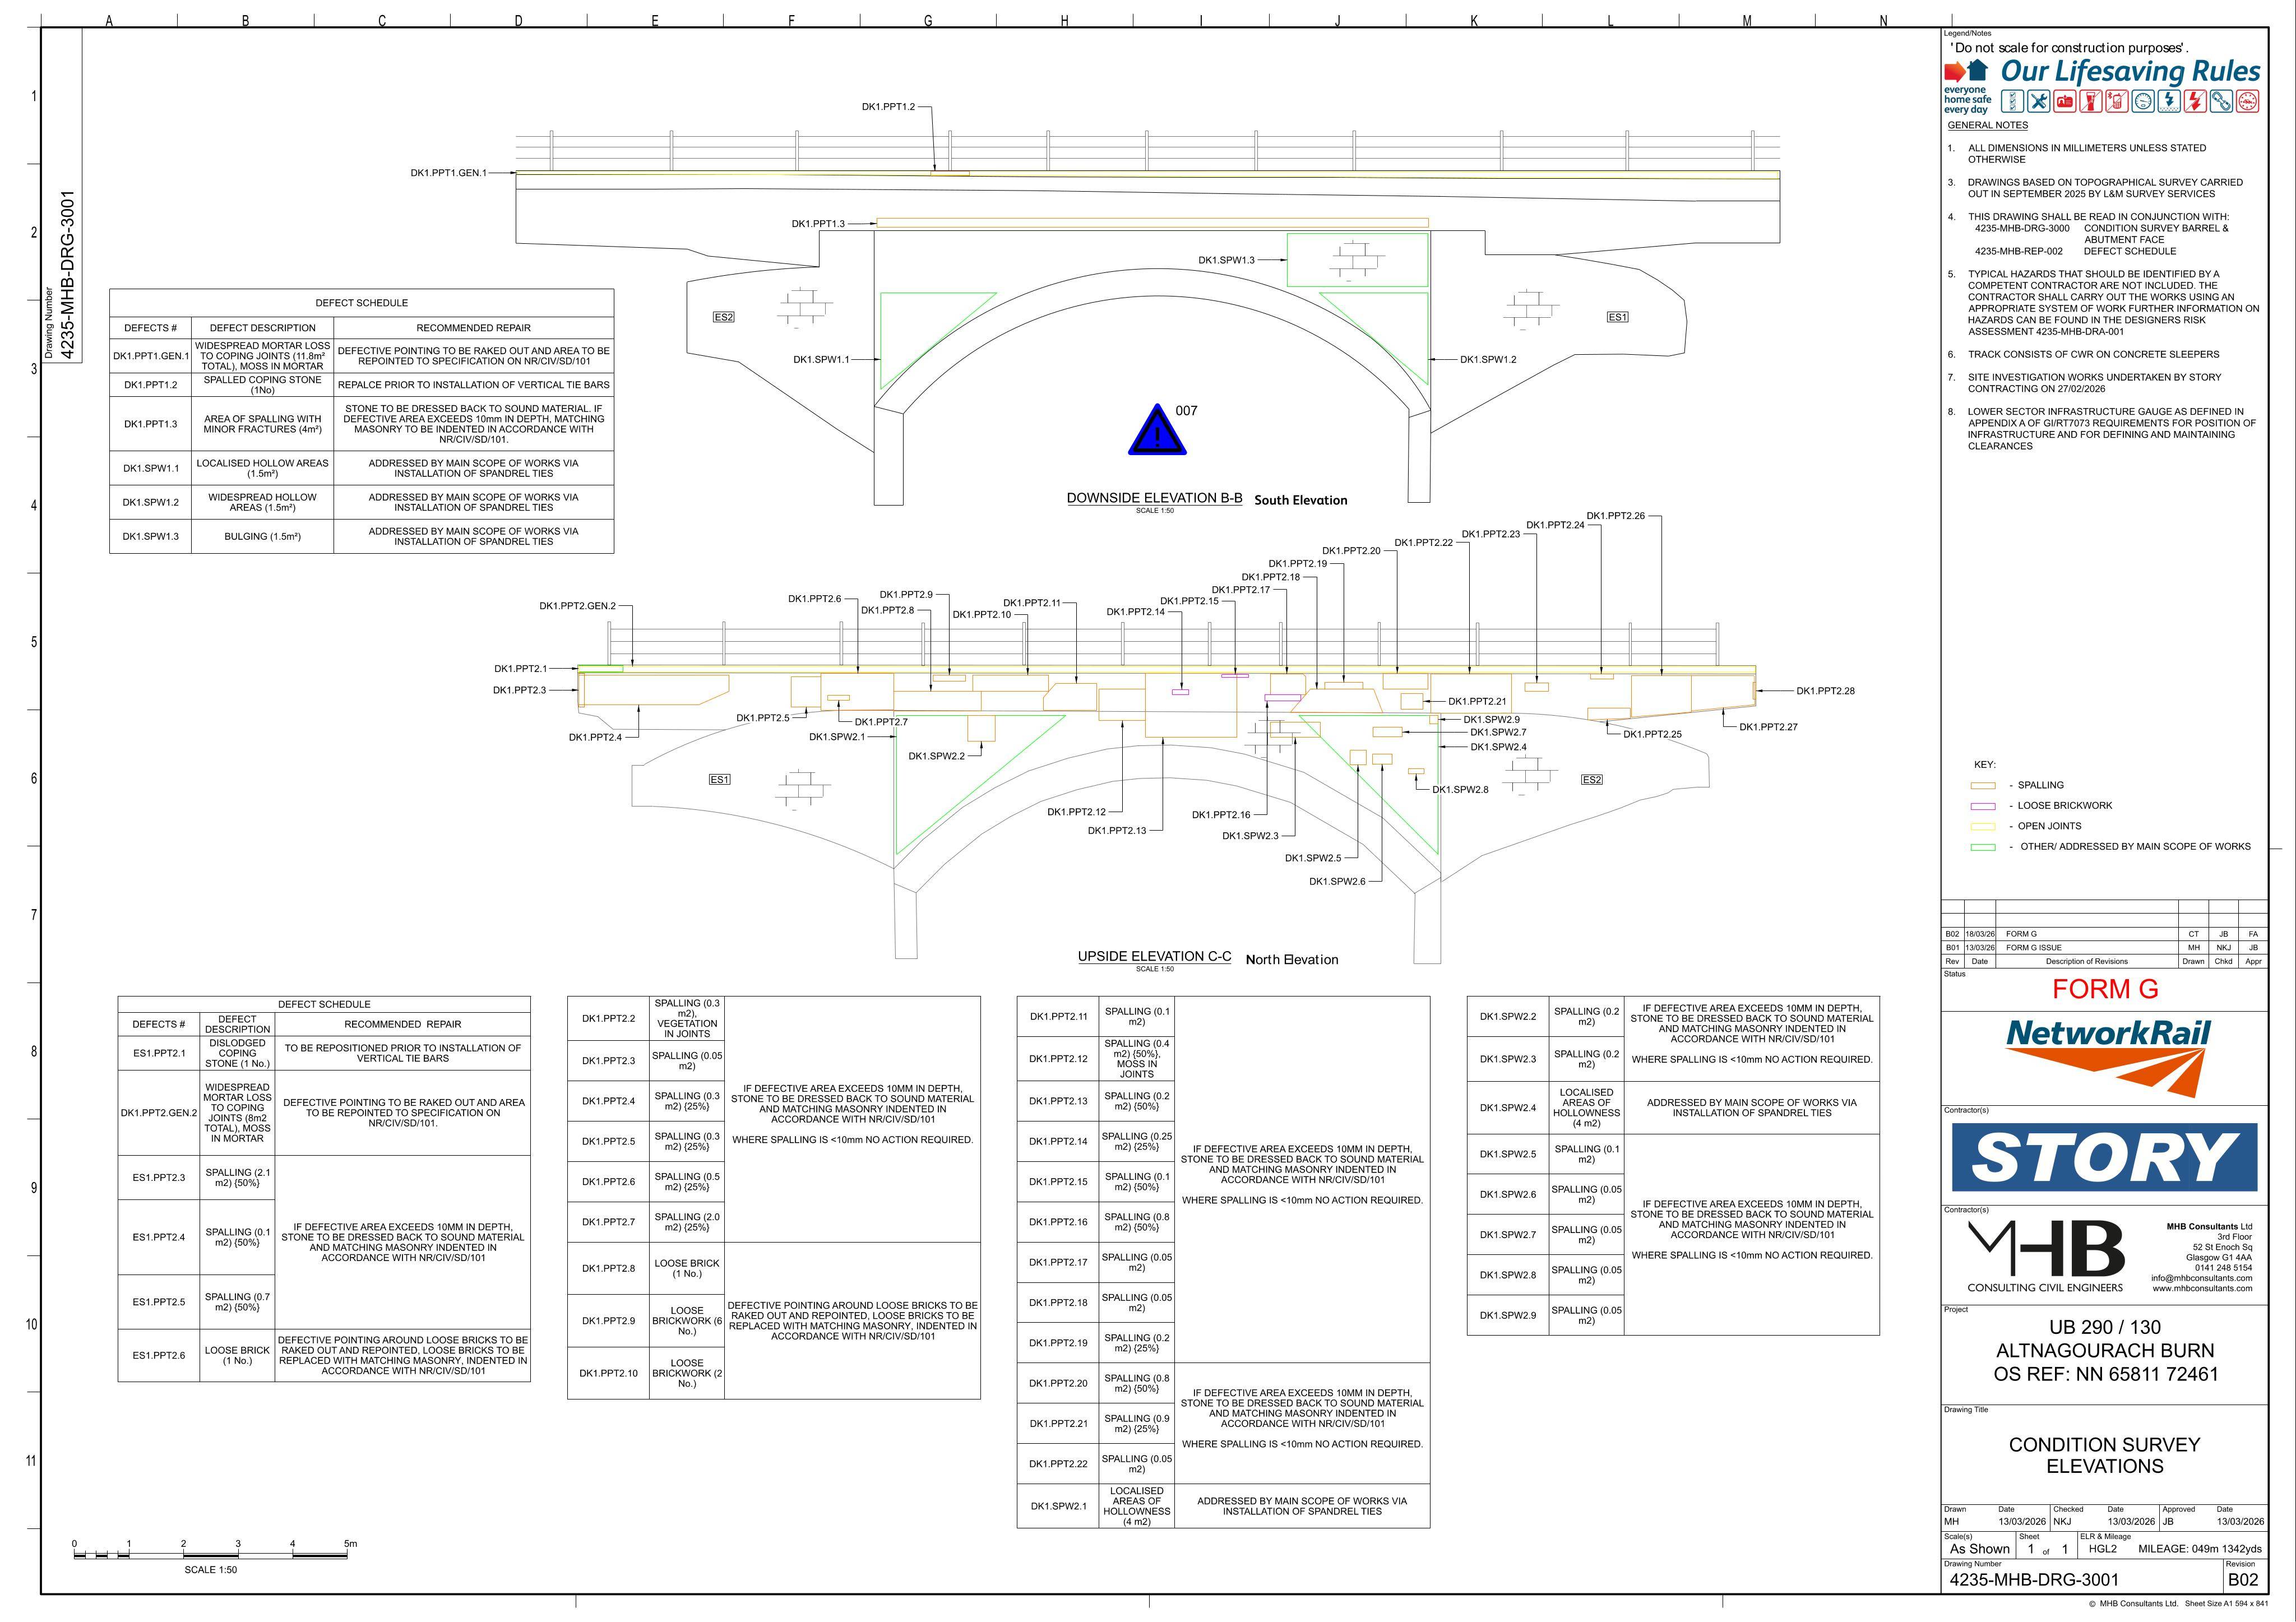Click the ES1 tag on upside elevation

coord(719,779)
